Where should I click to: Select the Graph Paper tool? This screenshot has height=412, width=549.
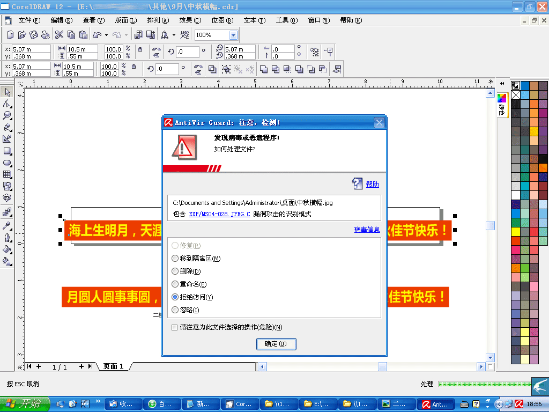[7, 174]
